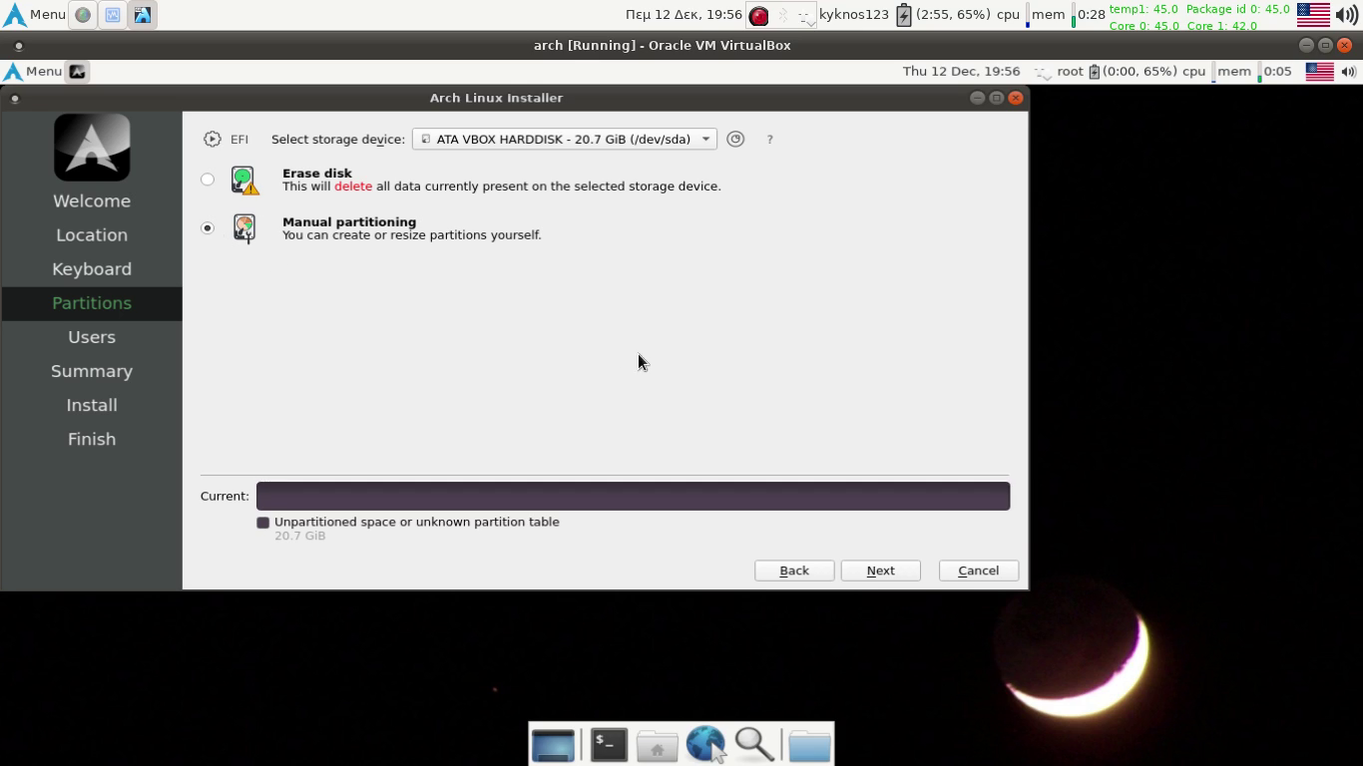1363x766 pixels.
Task: Open the guest Menu in VM panel
Action: (x=33, y=72)
